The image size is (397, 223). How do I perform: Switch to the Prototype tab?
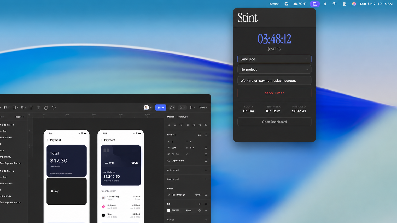(183, 117)
